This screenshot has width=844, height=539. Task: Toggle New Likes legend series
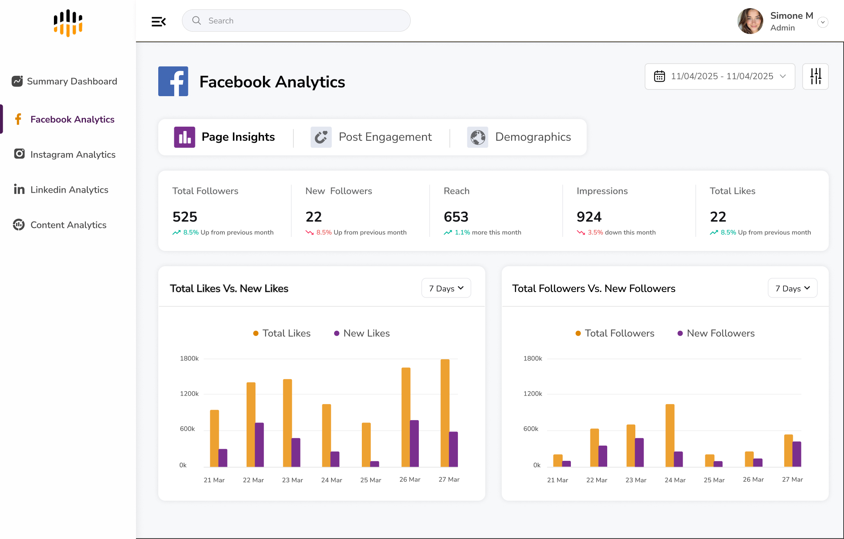(362, 333)
